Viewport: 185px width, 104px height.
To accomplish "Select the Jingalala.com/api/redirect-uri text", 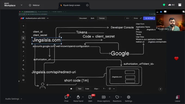I will click(x=54, y=72).
